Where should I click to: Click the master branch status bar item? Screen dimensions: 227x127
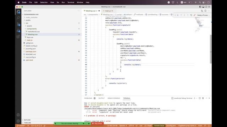[x=21, y=126]
